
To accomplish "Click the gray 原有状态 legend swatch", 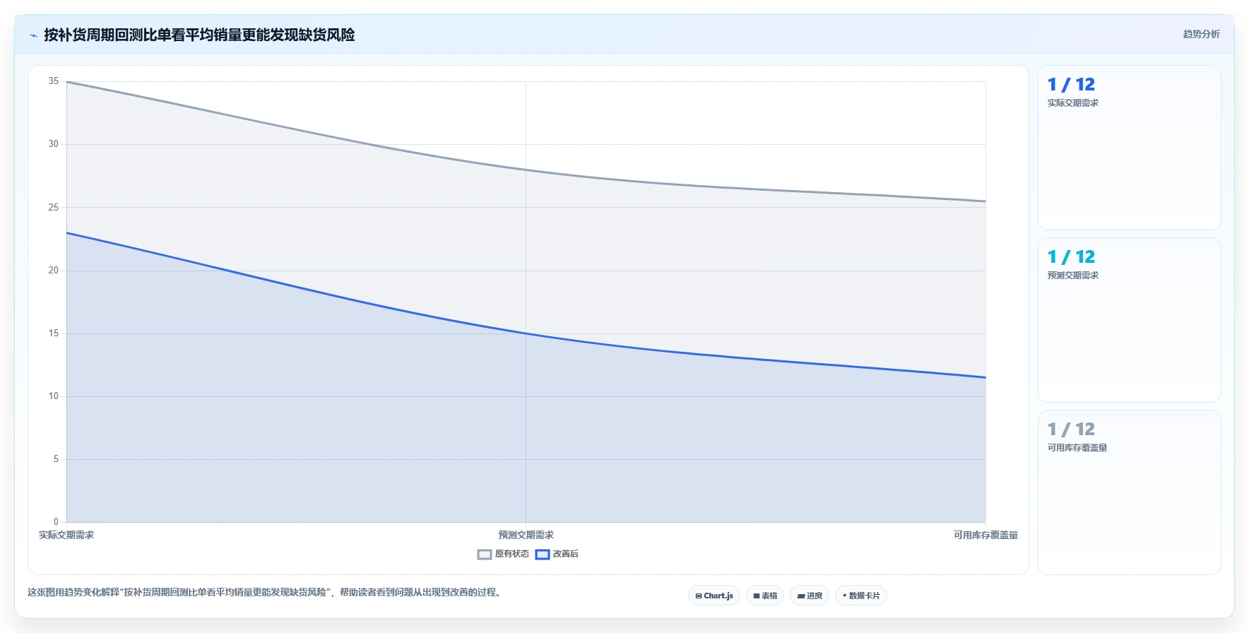I will click(x=485, y=555).
